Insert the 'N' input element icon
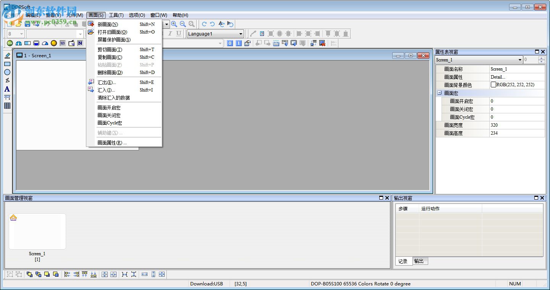This screenshot has width=550, height=290. (x=80, y=43)
